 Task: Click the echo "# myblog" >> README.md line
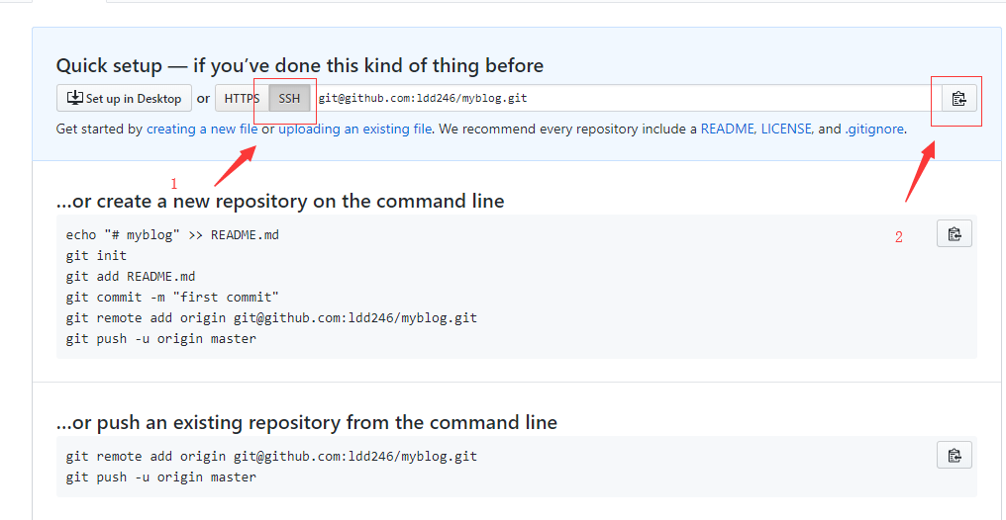(x=172, y=235)
